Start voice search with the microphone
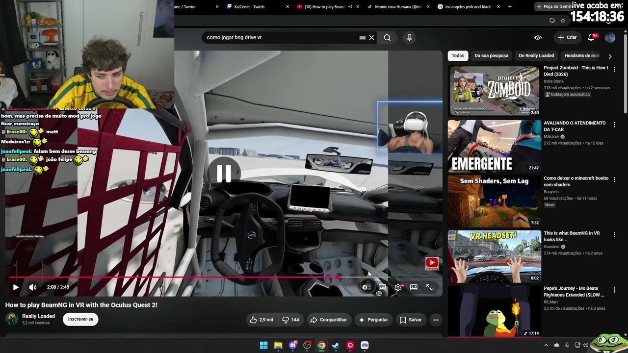Image resolution: width=628 pixels, height=353 pixels. coord(409,37)
